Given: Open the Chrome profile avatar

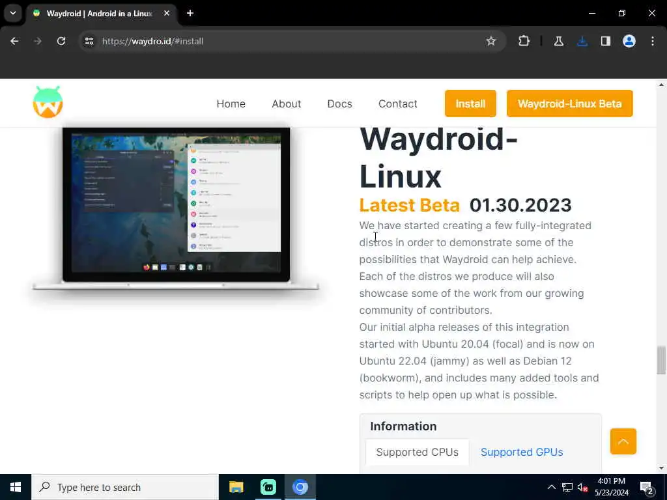Looking at the screenshot, I should pos(629,41).
